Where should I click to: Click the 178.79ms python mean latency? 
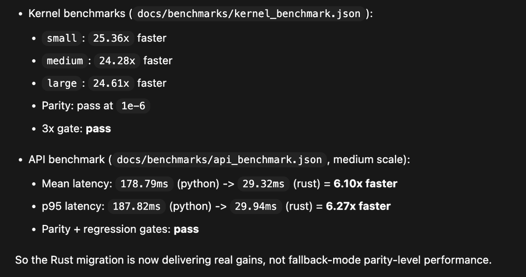[x=144, y=184]
